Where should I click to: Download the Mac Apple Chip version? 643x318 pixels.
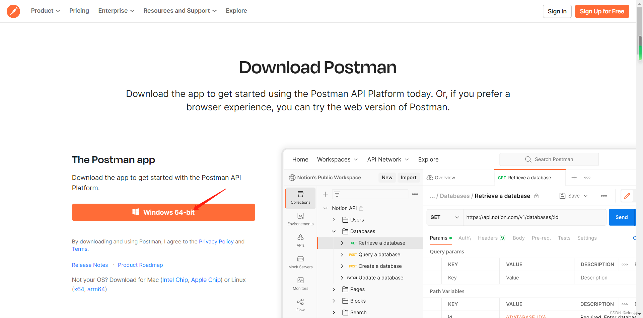206,280
